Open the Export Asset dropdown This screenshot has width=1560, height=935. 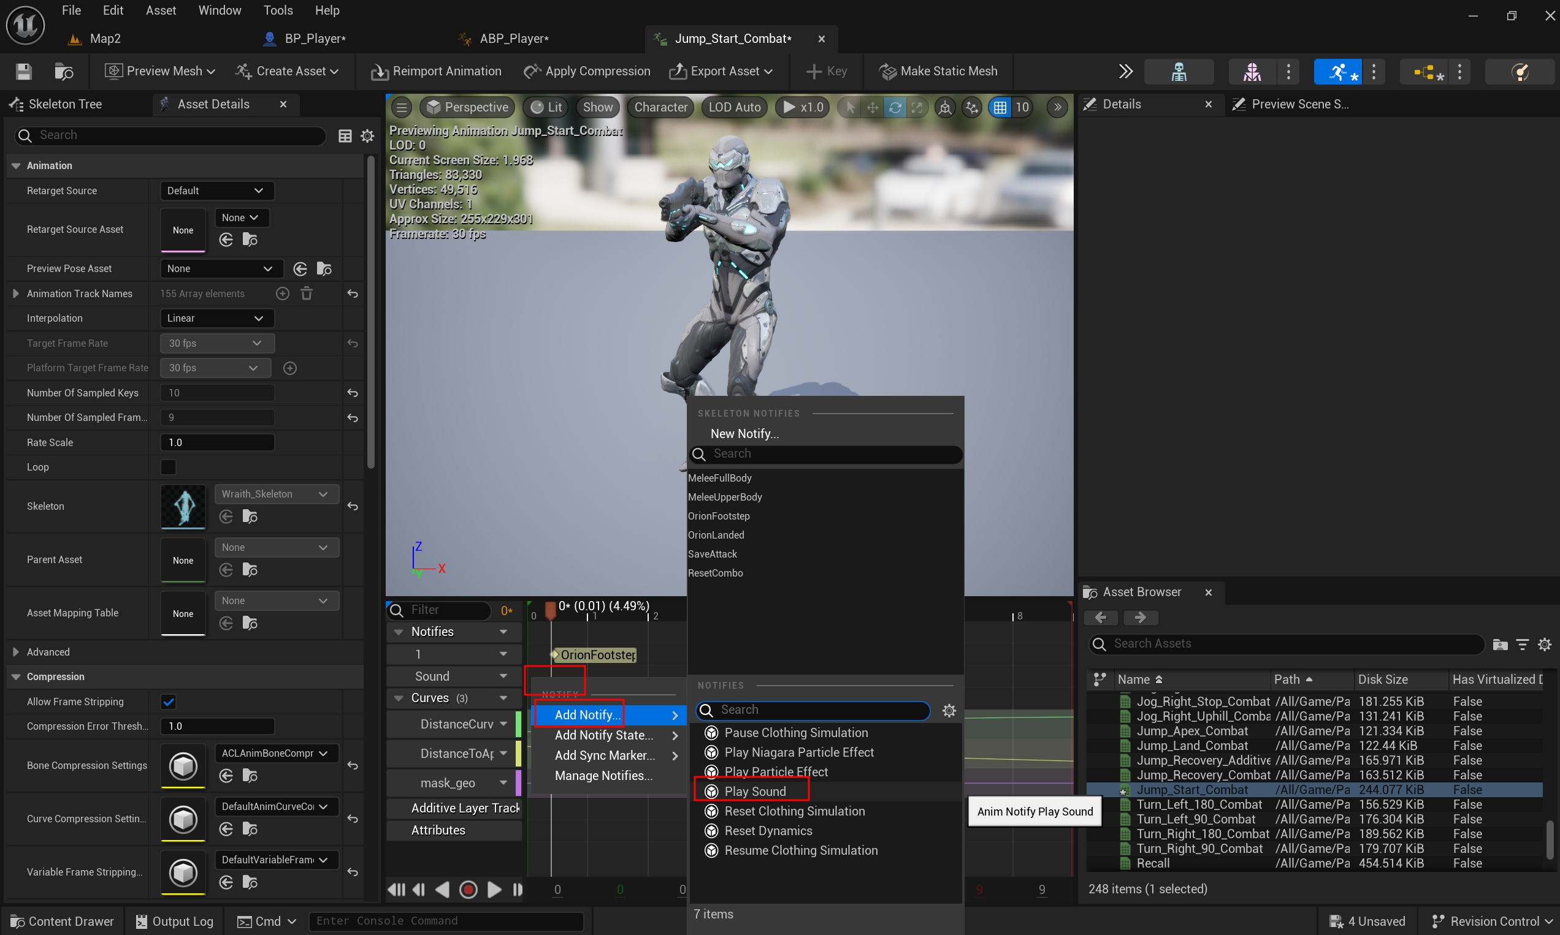coord(721,71)
